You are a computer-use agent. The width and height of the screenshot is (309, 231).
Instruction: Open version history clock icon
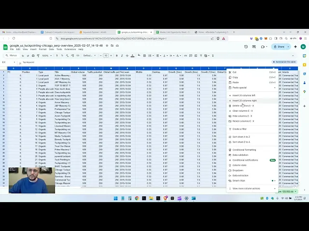click(x=246, y=47)
